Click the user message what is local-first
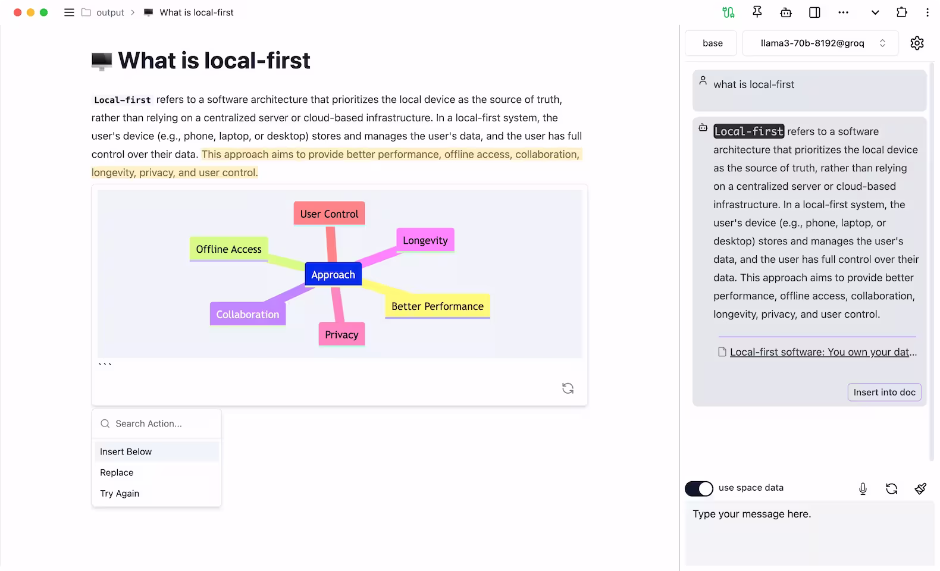 tap(754, 84)
